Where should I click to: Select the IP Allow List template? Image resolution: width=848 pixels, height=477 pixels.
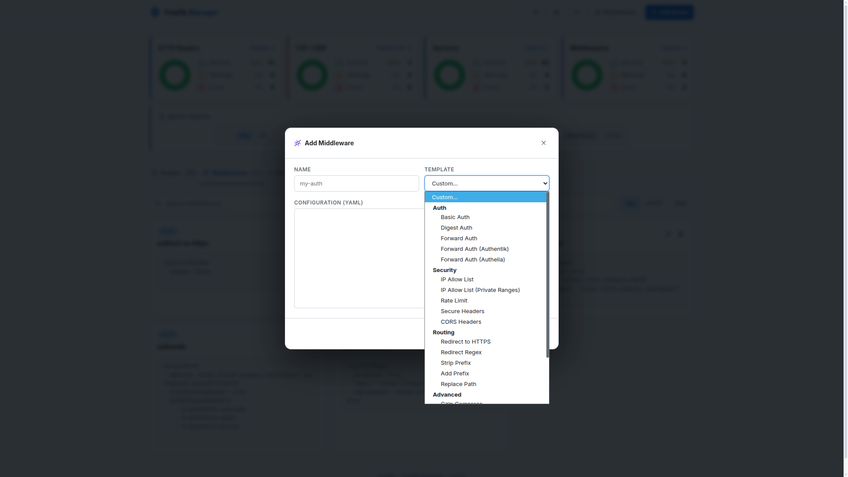coord(457,279)
